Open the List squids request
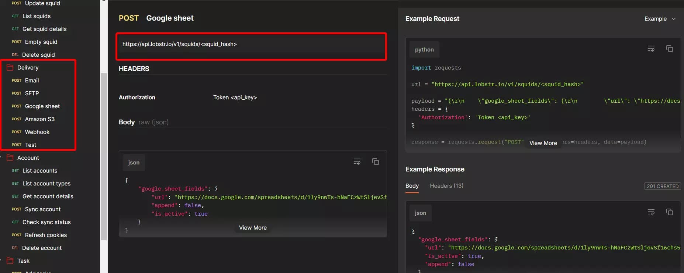The image size is (684, 273). tap(37, 16)
